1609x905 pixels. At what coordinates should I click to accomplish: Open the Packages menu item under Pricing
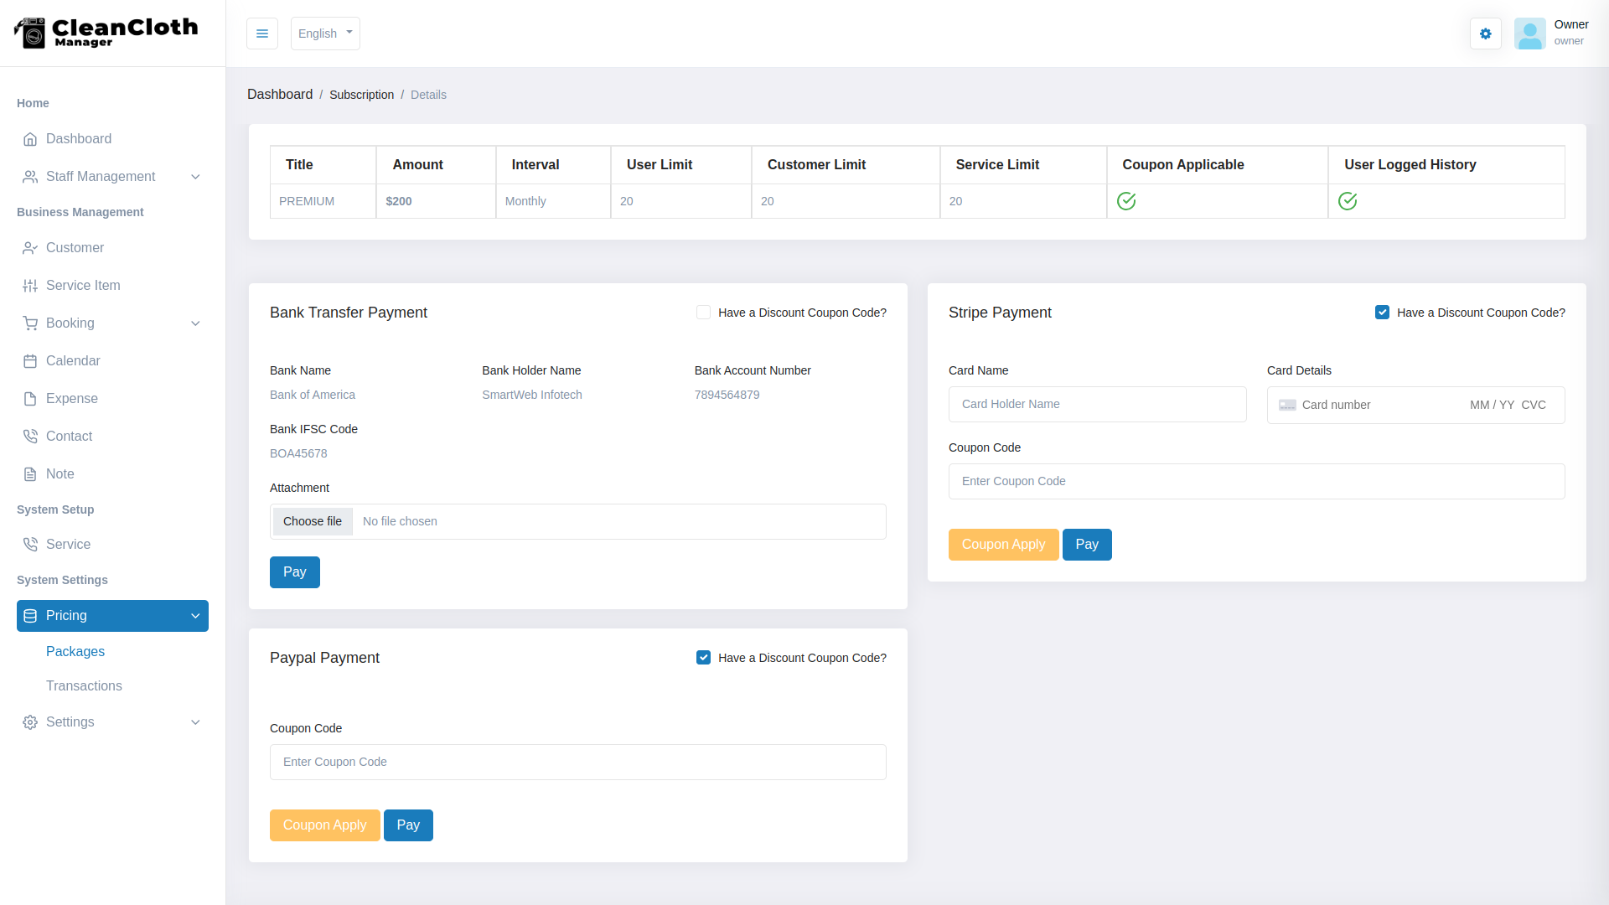click(x=75, y=651)
